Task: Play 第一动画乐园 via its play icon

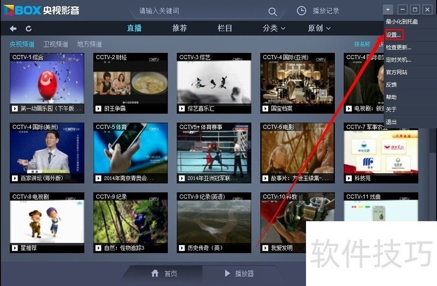Action: click(15, 109)
